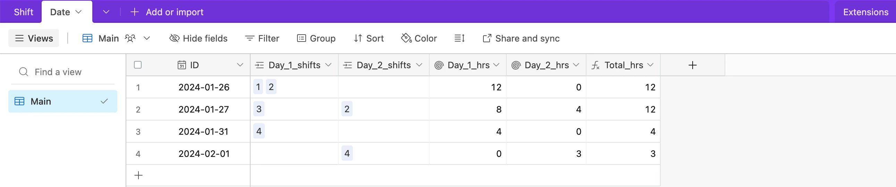Screen dimensions: 896x187
Task: Open the Extensions panel
Action: (x=865, y=12)
